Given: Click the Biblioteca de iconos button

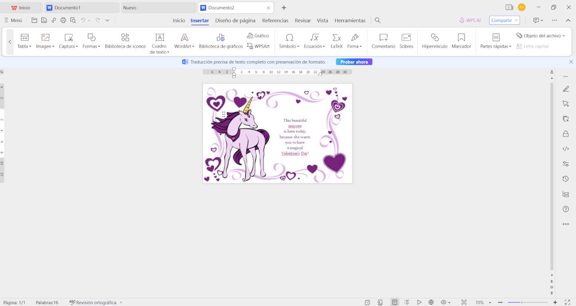Looking at the screenshot, I should pos(125,40).
